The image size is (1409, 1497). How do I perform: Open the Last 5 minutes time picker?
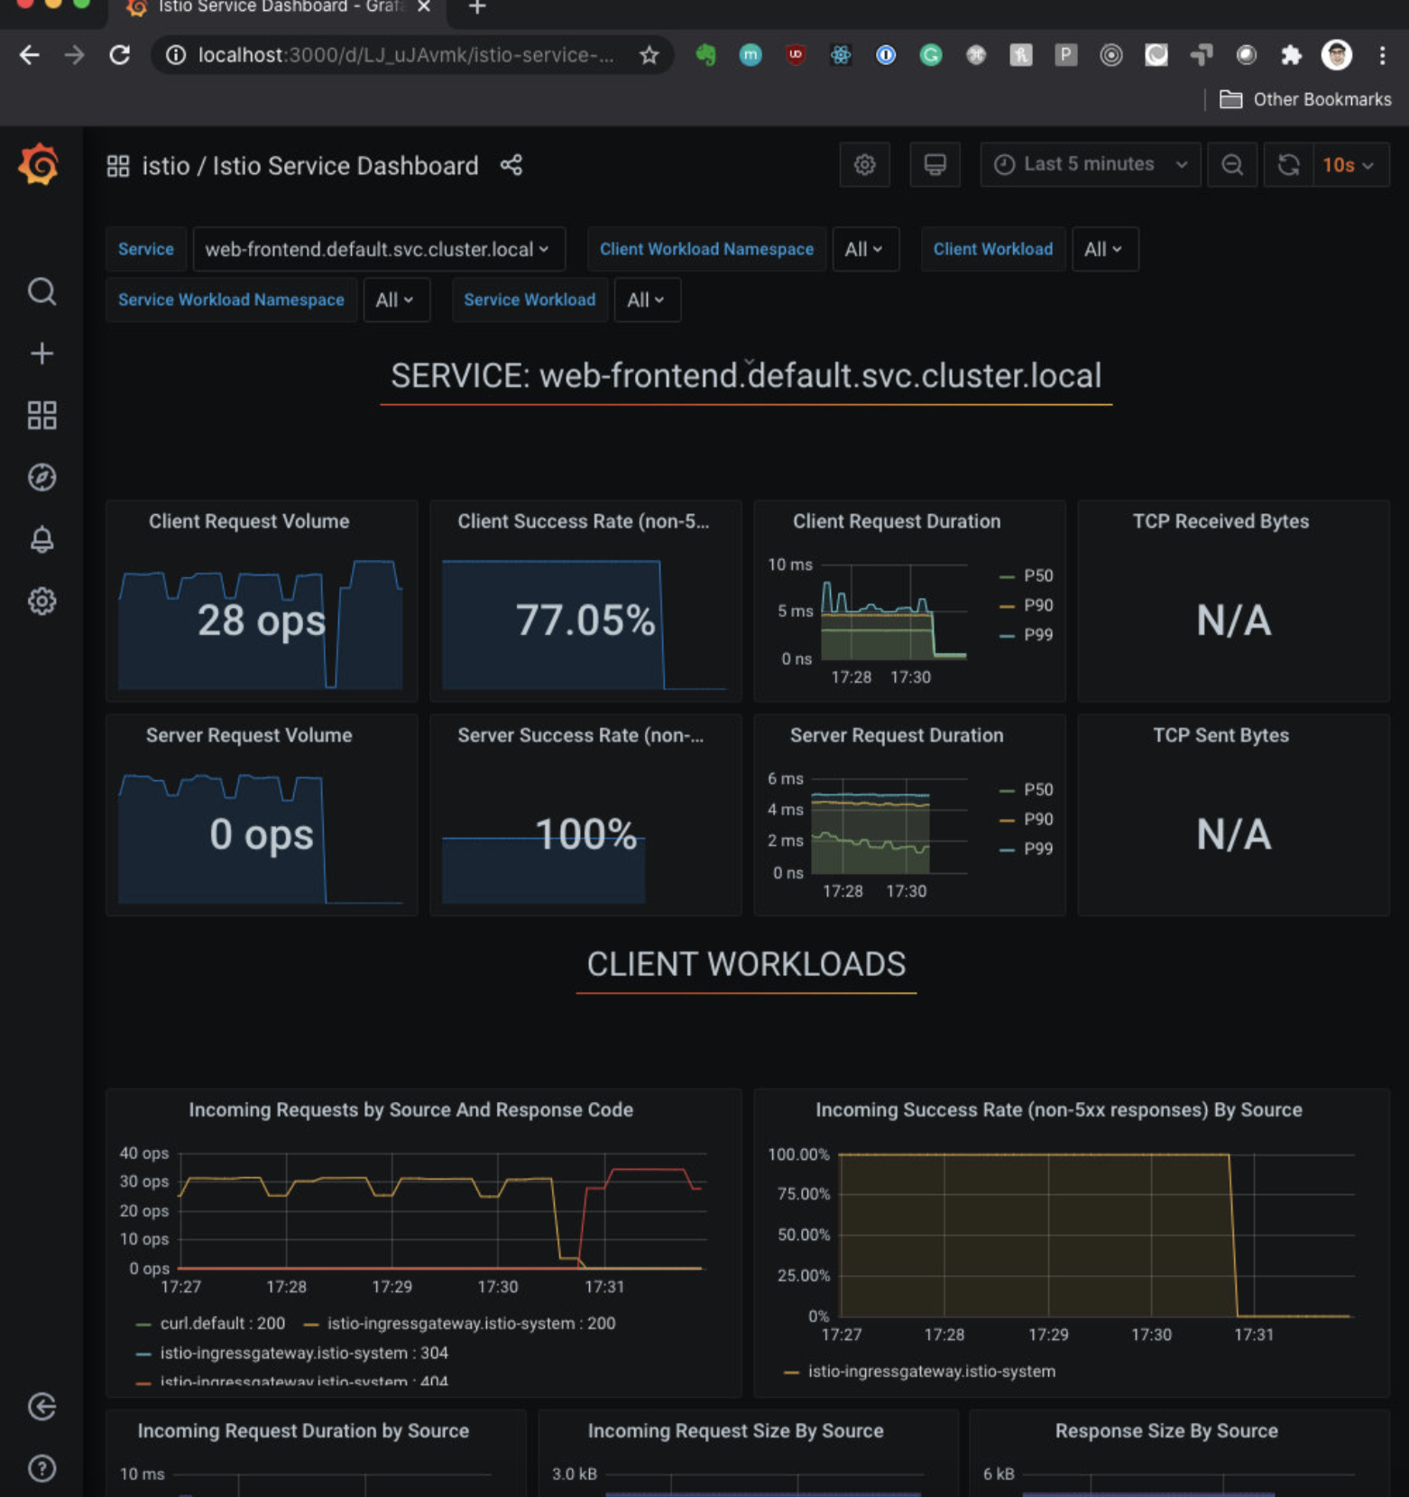(x=1090, y=165)
